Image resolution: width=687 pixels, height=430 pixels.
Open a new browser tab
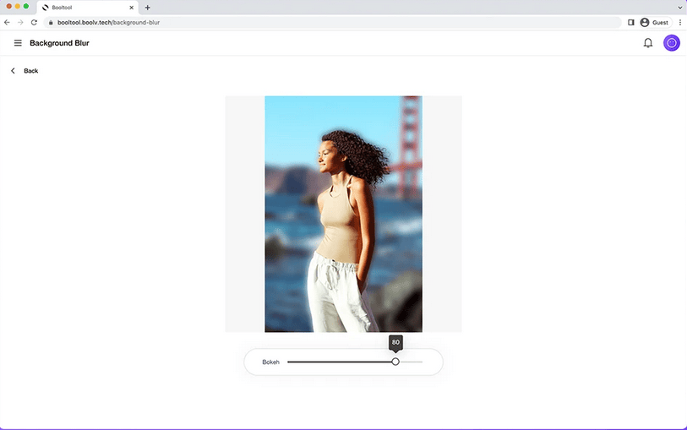[148, 8]
